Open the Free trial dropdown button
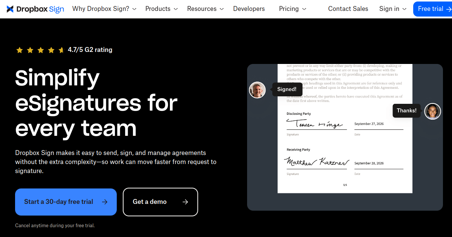The image size is (452, 237). [x=432, y=9]
